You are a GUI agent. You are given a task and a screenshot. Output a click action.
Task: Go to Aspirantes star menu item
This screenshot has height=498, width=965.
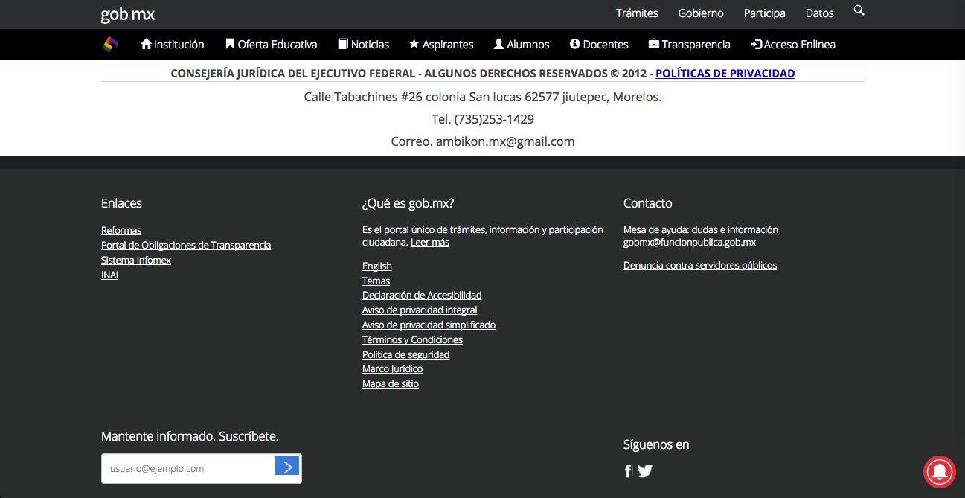[x=441, y=45]
